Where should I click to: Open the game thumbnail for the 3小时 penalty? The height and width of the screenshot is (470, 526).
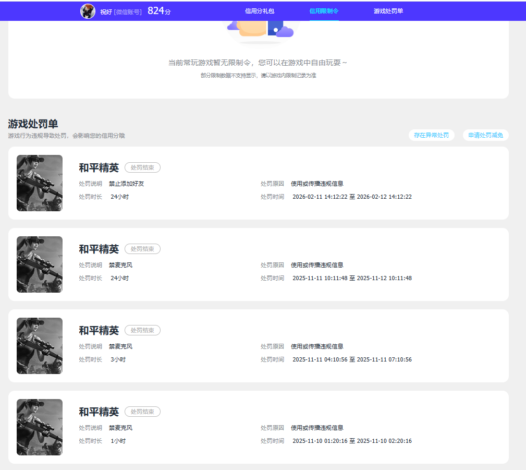click(40, 346)
